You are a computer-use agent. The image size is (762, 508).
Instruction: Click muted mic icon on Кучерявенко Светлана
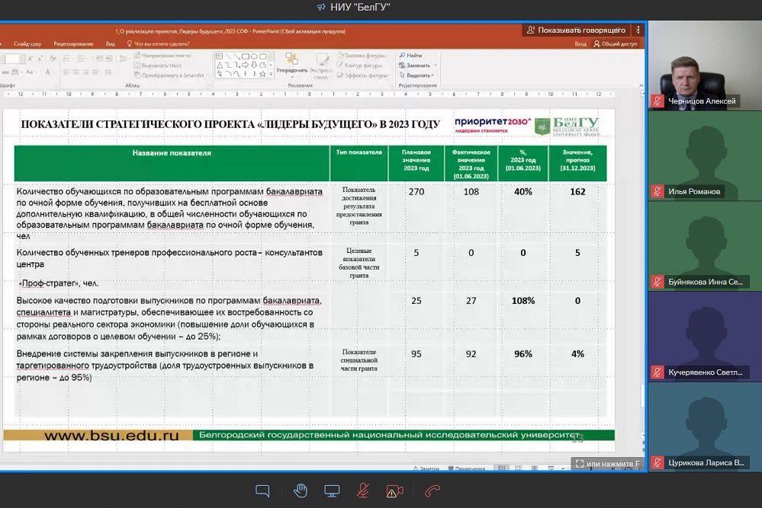tap(658, 372)
